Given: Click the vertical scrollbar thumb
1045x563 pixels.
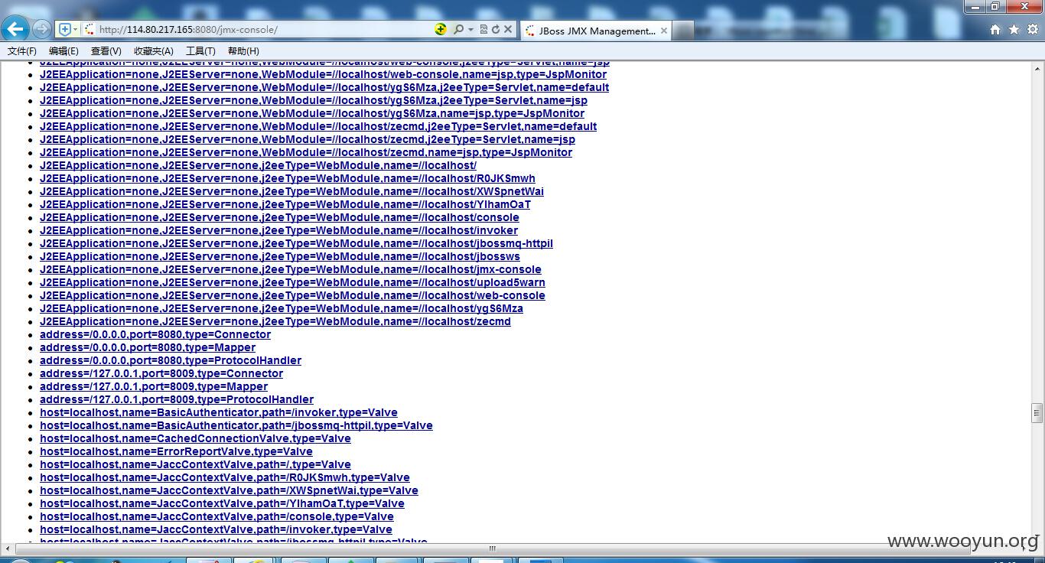Looking at the screenshot, I should pos(1037,413).
